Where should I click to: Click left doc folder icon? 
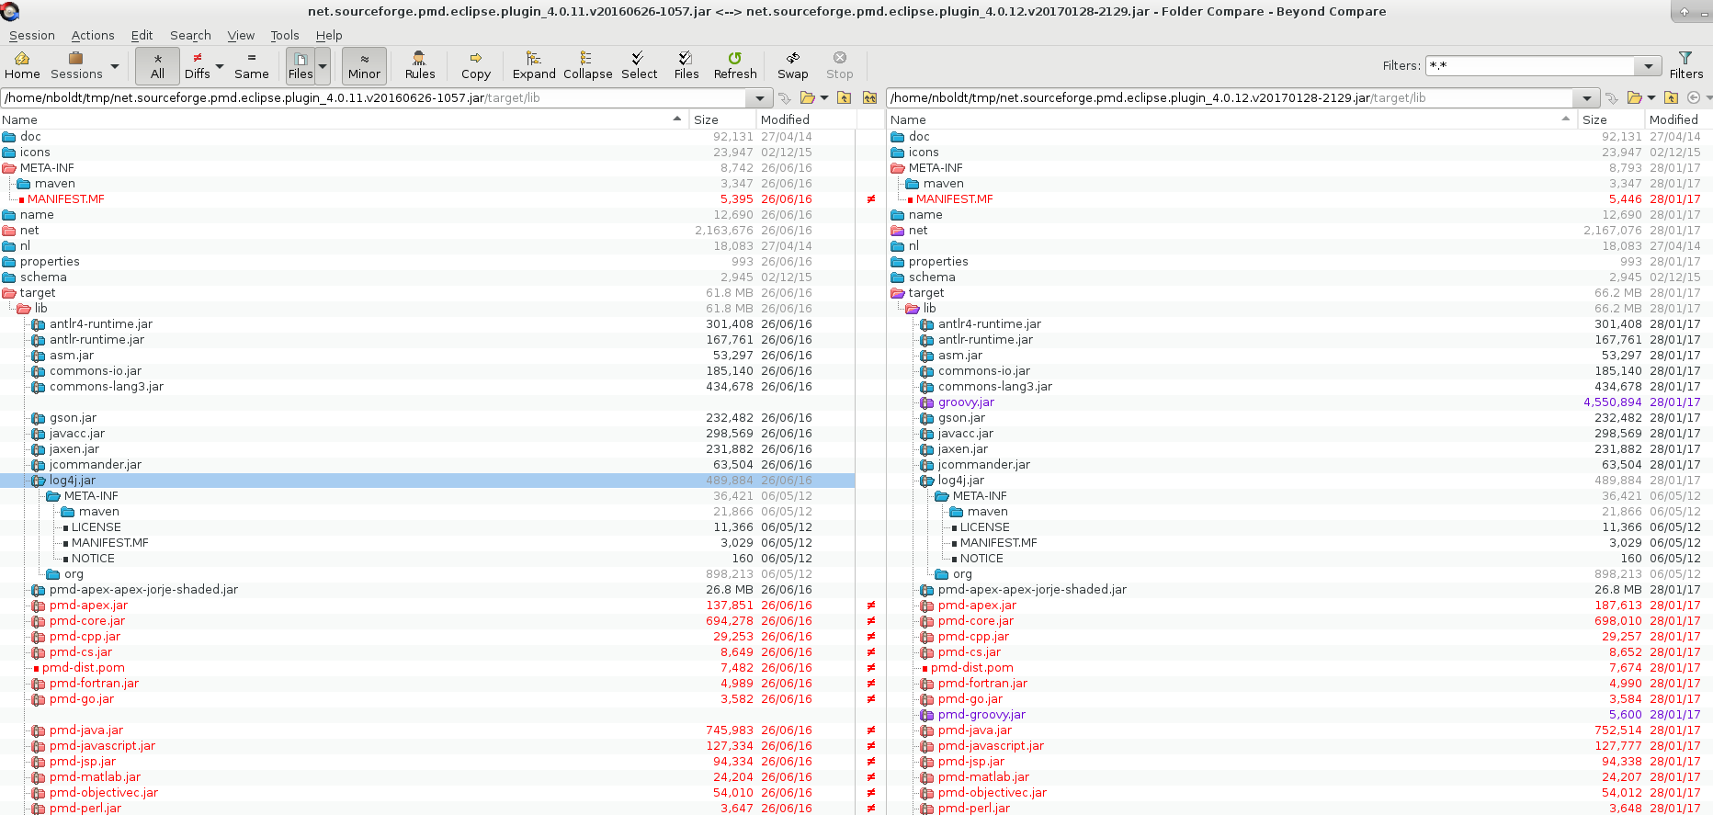pyautogui.click(x=9, y=137)
